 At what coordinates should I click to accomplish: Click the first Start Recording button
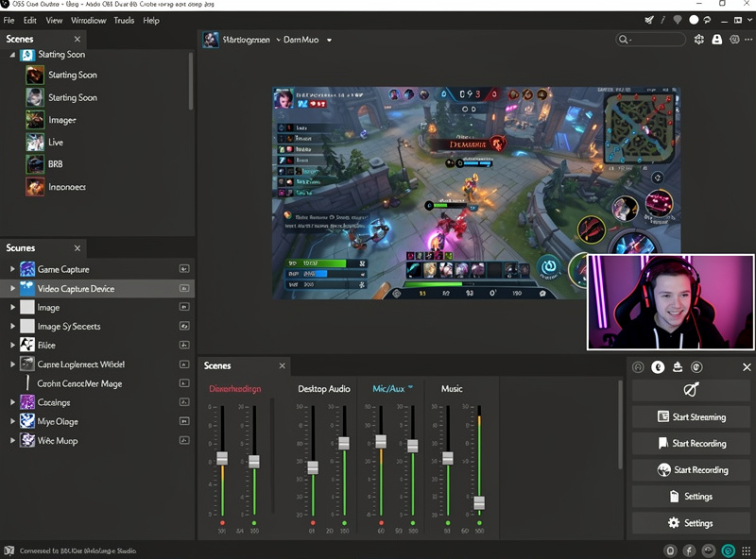click(x=691, y=444)
